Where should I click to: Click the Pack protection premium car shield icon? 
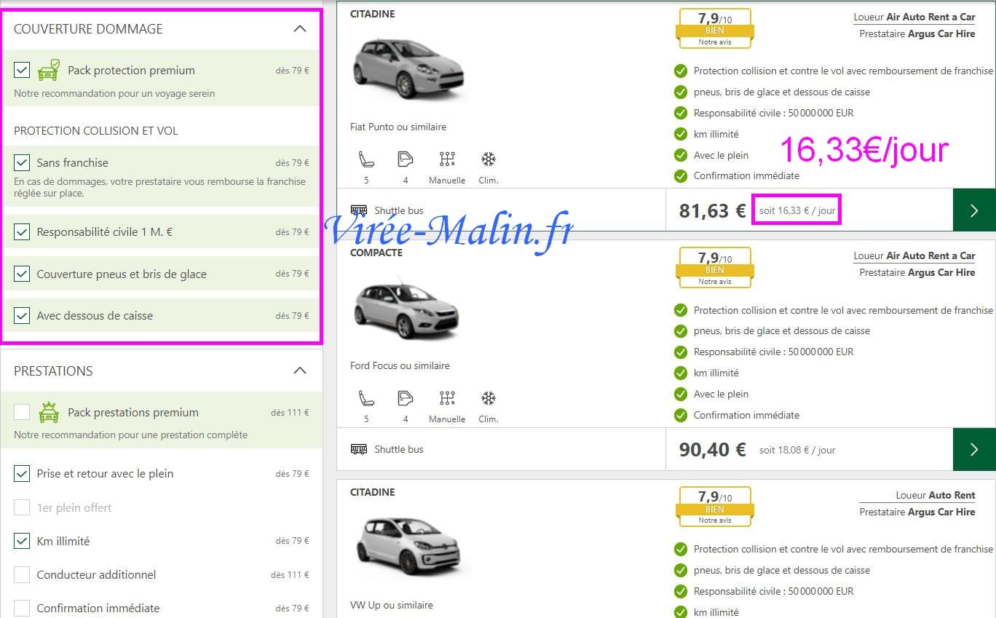point(49,71)
